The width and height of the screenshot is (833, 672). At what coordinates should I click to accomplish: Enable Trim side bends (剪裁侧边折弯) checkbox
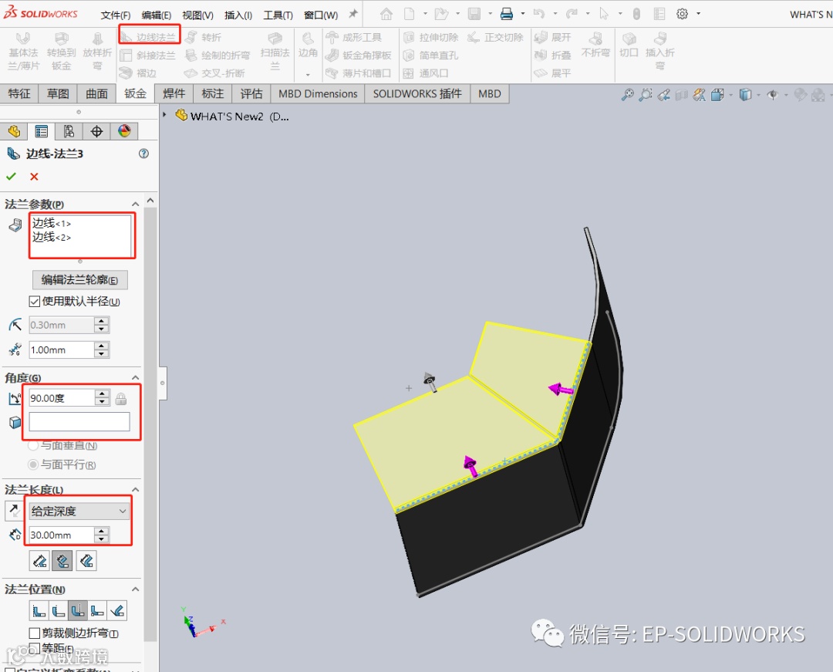35,633
